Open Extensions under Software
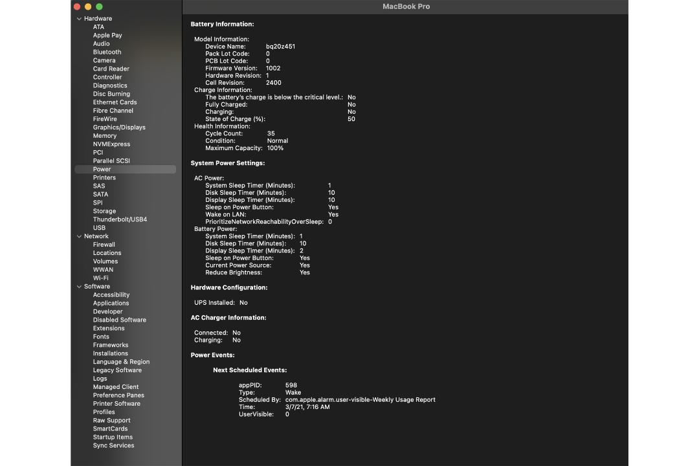 109,328
